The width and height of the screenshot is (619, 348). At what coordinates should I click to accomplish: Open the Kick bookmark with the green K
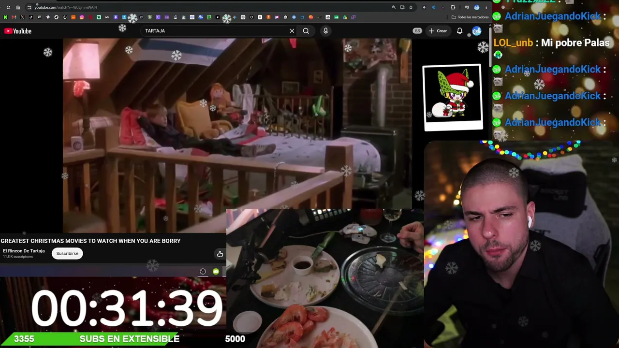pos(5,17)
